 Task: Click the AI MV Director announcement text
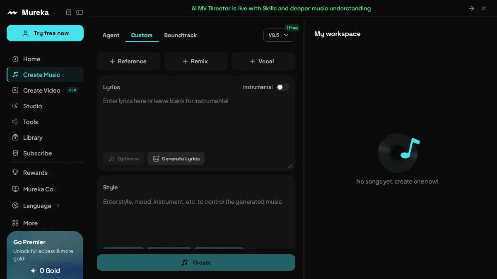click(x=281, y=8)
